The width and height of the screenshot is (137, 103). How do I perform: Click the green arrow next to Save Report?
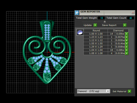click(125, 25)
